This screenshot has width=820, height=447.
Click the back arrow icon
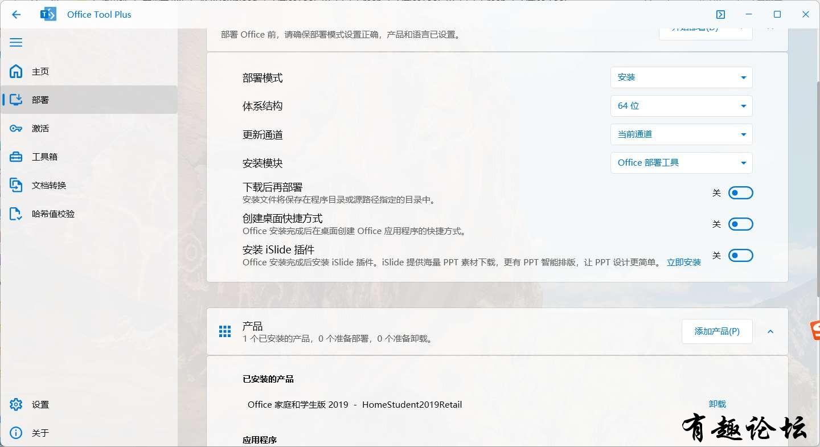pyautogui.click(x=16, y=15)
